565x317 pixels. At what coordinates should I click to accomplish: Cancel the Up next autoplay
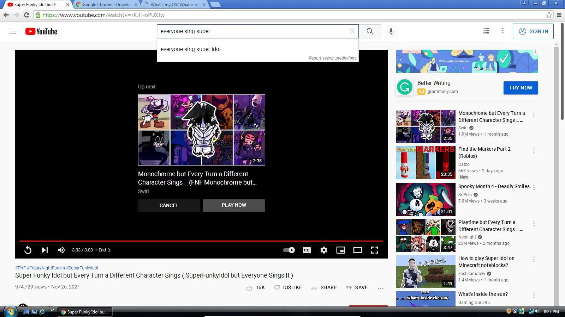tap(169, 206)
